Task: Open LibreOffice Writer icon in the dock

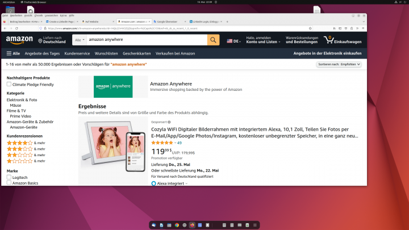Action: point(161,225)
